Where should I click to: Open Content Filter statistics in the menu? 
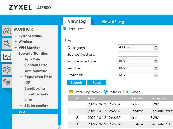coord(36,65)
